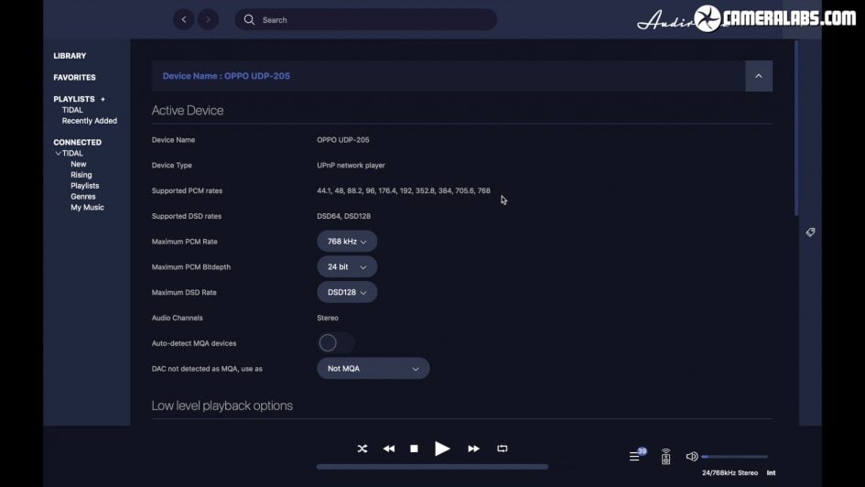865x487 pixels.
Task: Stop playback
Action: point(415,449)
